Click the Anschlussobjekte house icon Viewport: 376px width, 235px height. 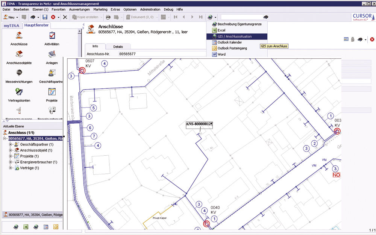click(18, 55)
